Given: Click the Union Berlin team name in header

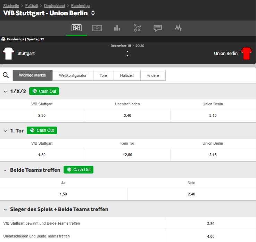Looking at the screenshot, I should [x=226, y=54].
